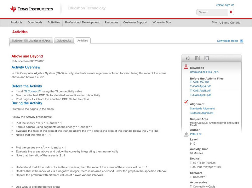Click TI-89 / TI-89 Titanium device text
The image size is (252, 188).
(x=203, y=163)
